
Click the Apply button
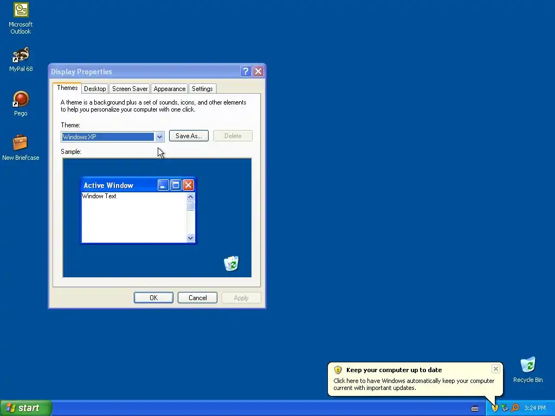pos(241,298)
